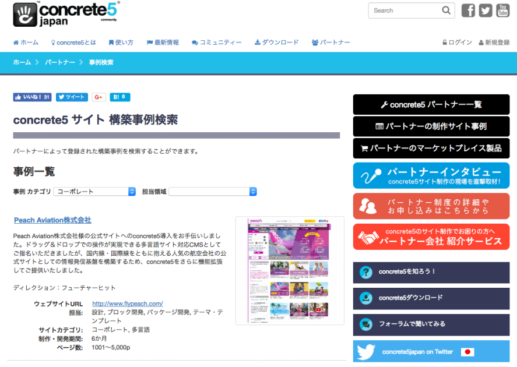
Task: Click the Facebook icon in header
Action: coord(468,10)
